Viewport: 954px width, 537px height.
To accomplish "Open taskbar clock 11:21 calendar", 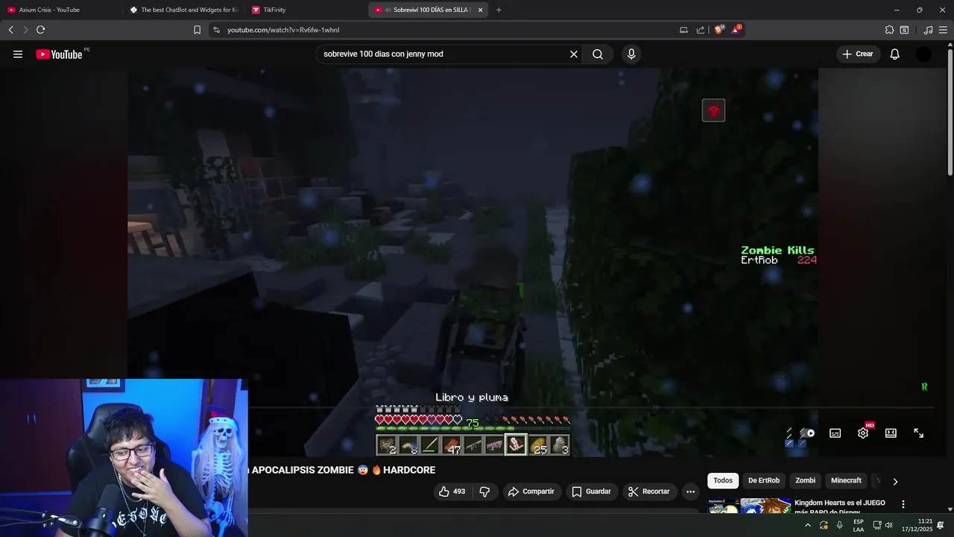I will pyautogui.click(x=917, y=525).
